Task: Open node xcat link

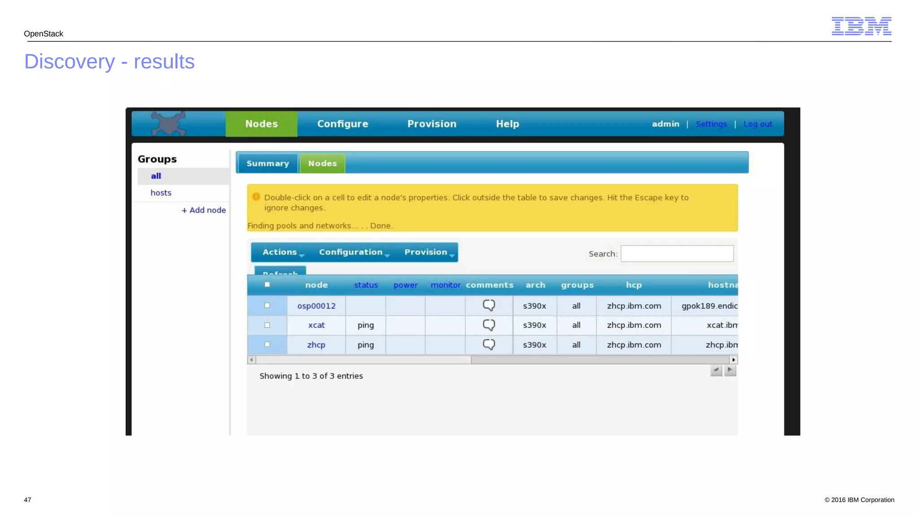Action: (x=316, y=325)
